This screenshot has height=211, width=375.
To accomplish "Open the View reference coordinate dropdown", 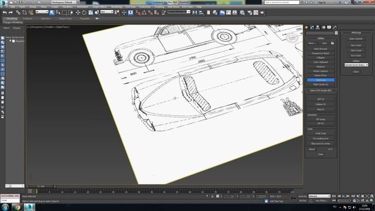I will click(107, 12).
